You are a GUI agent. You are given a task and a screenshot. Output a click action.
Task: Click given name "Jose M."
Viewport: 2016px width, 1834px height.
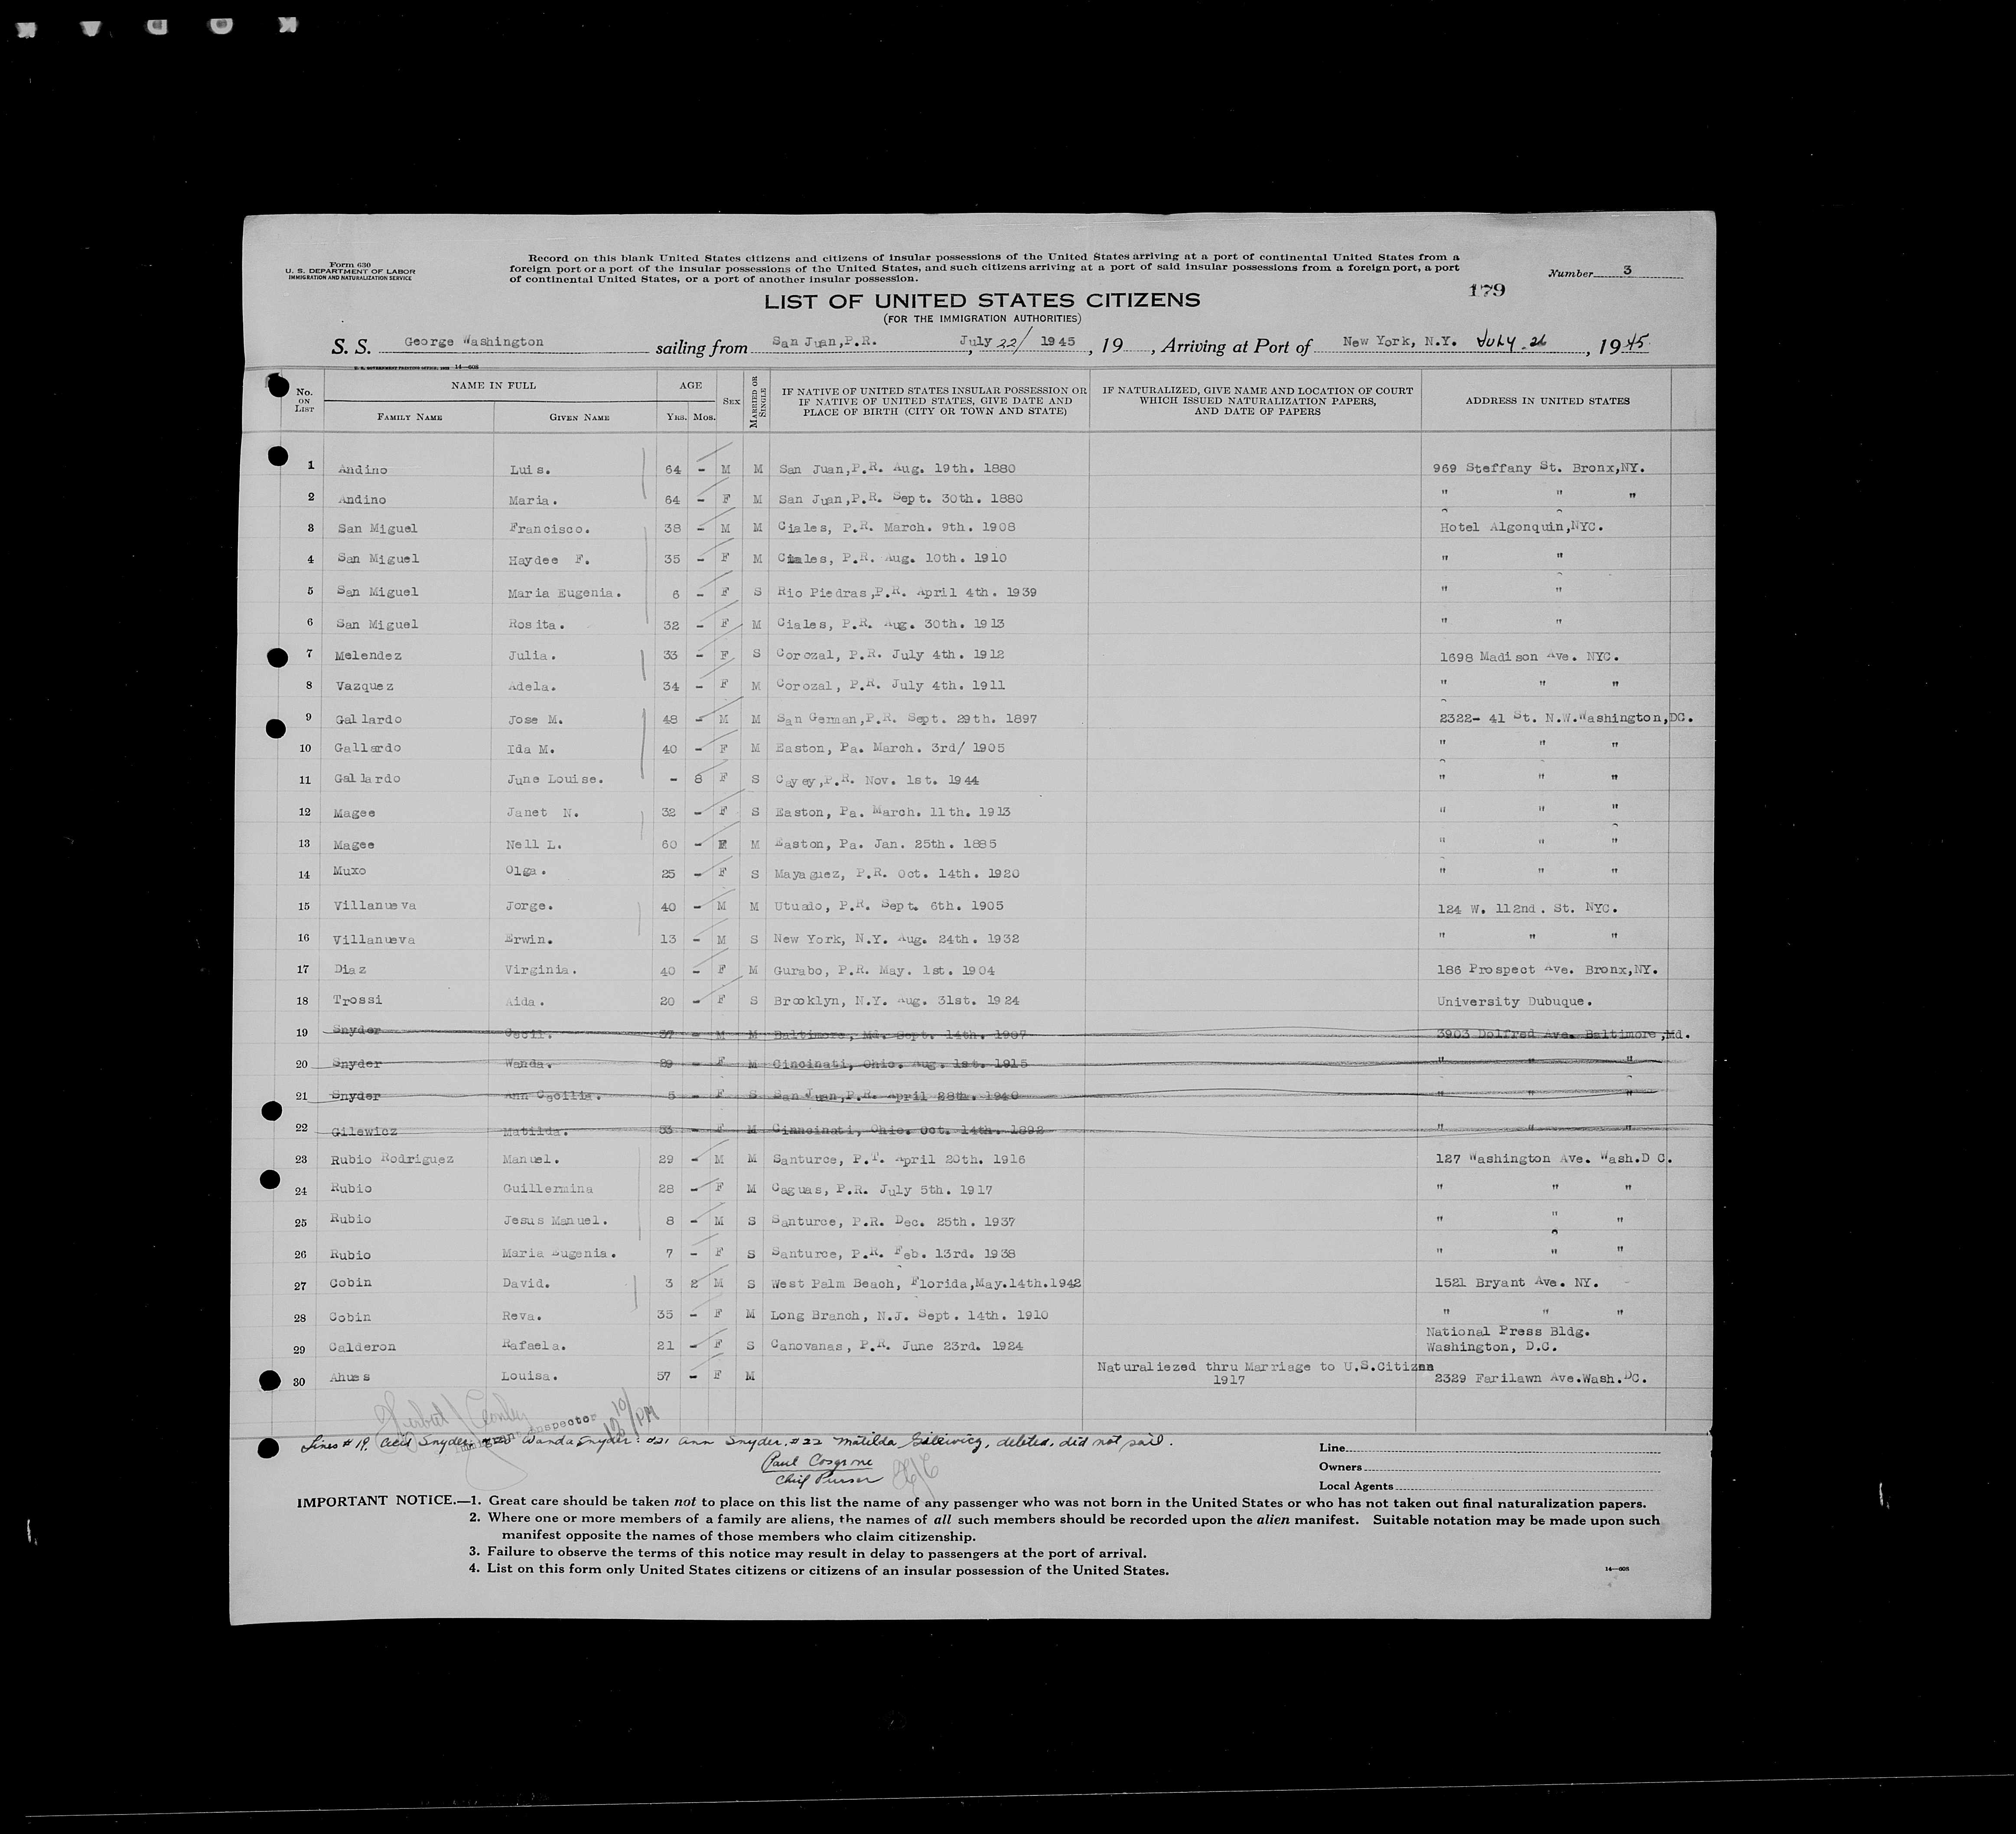tap(537, 719)
